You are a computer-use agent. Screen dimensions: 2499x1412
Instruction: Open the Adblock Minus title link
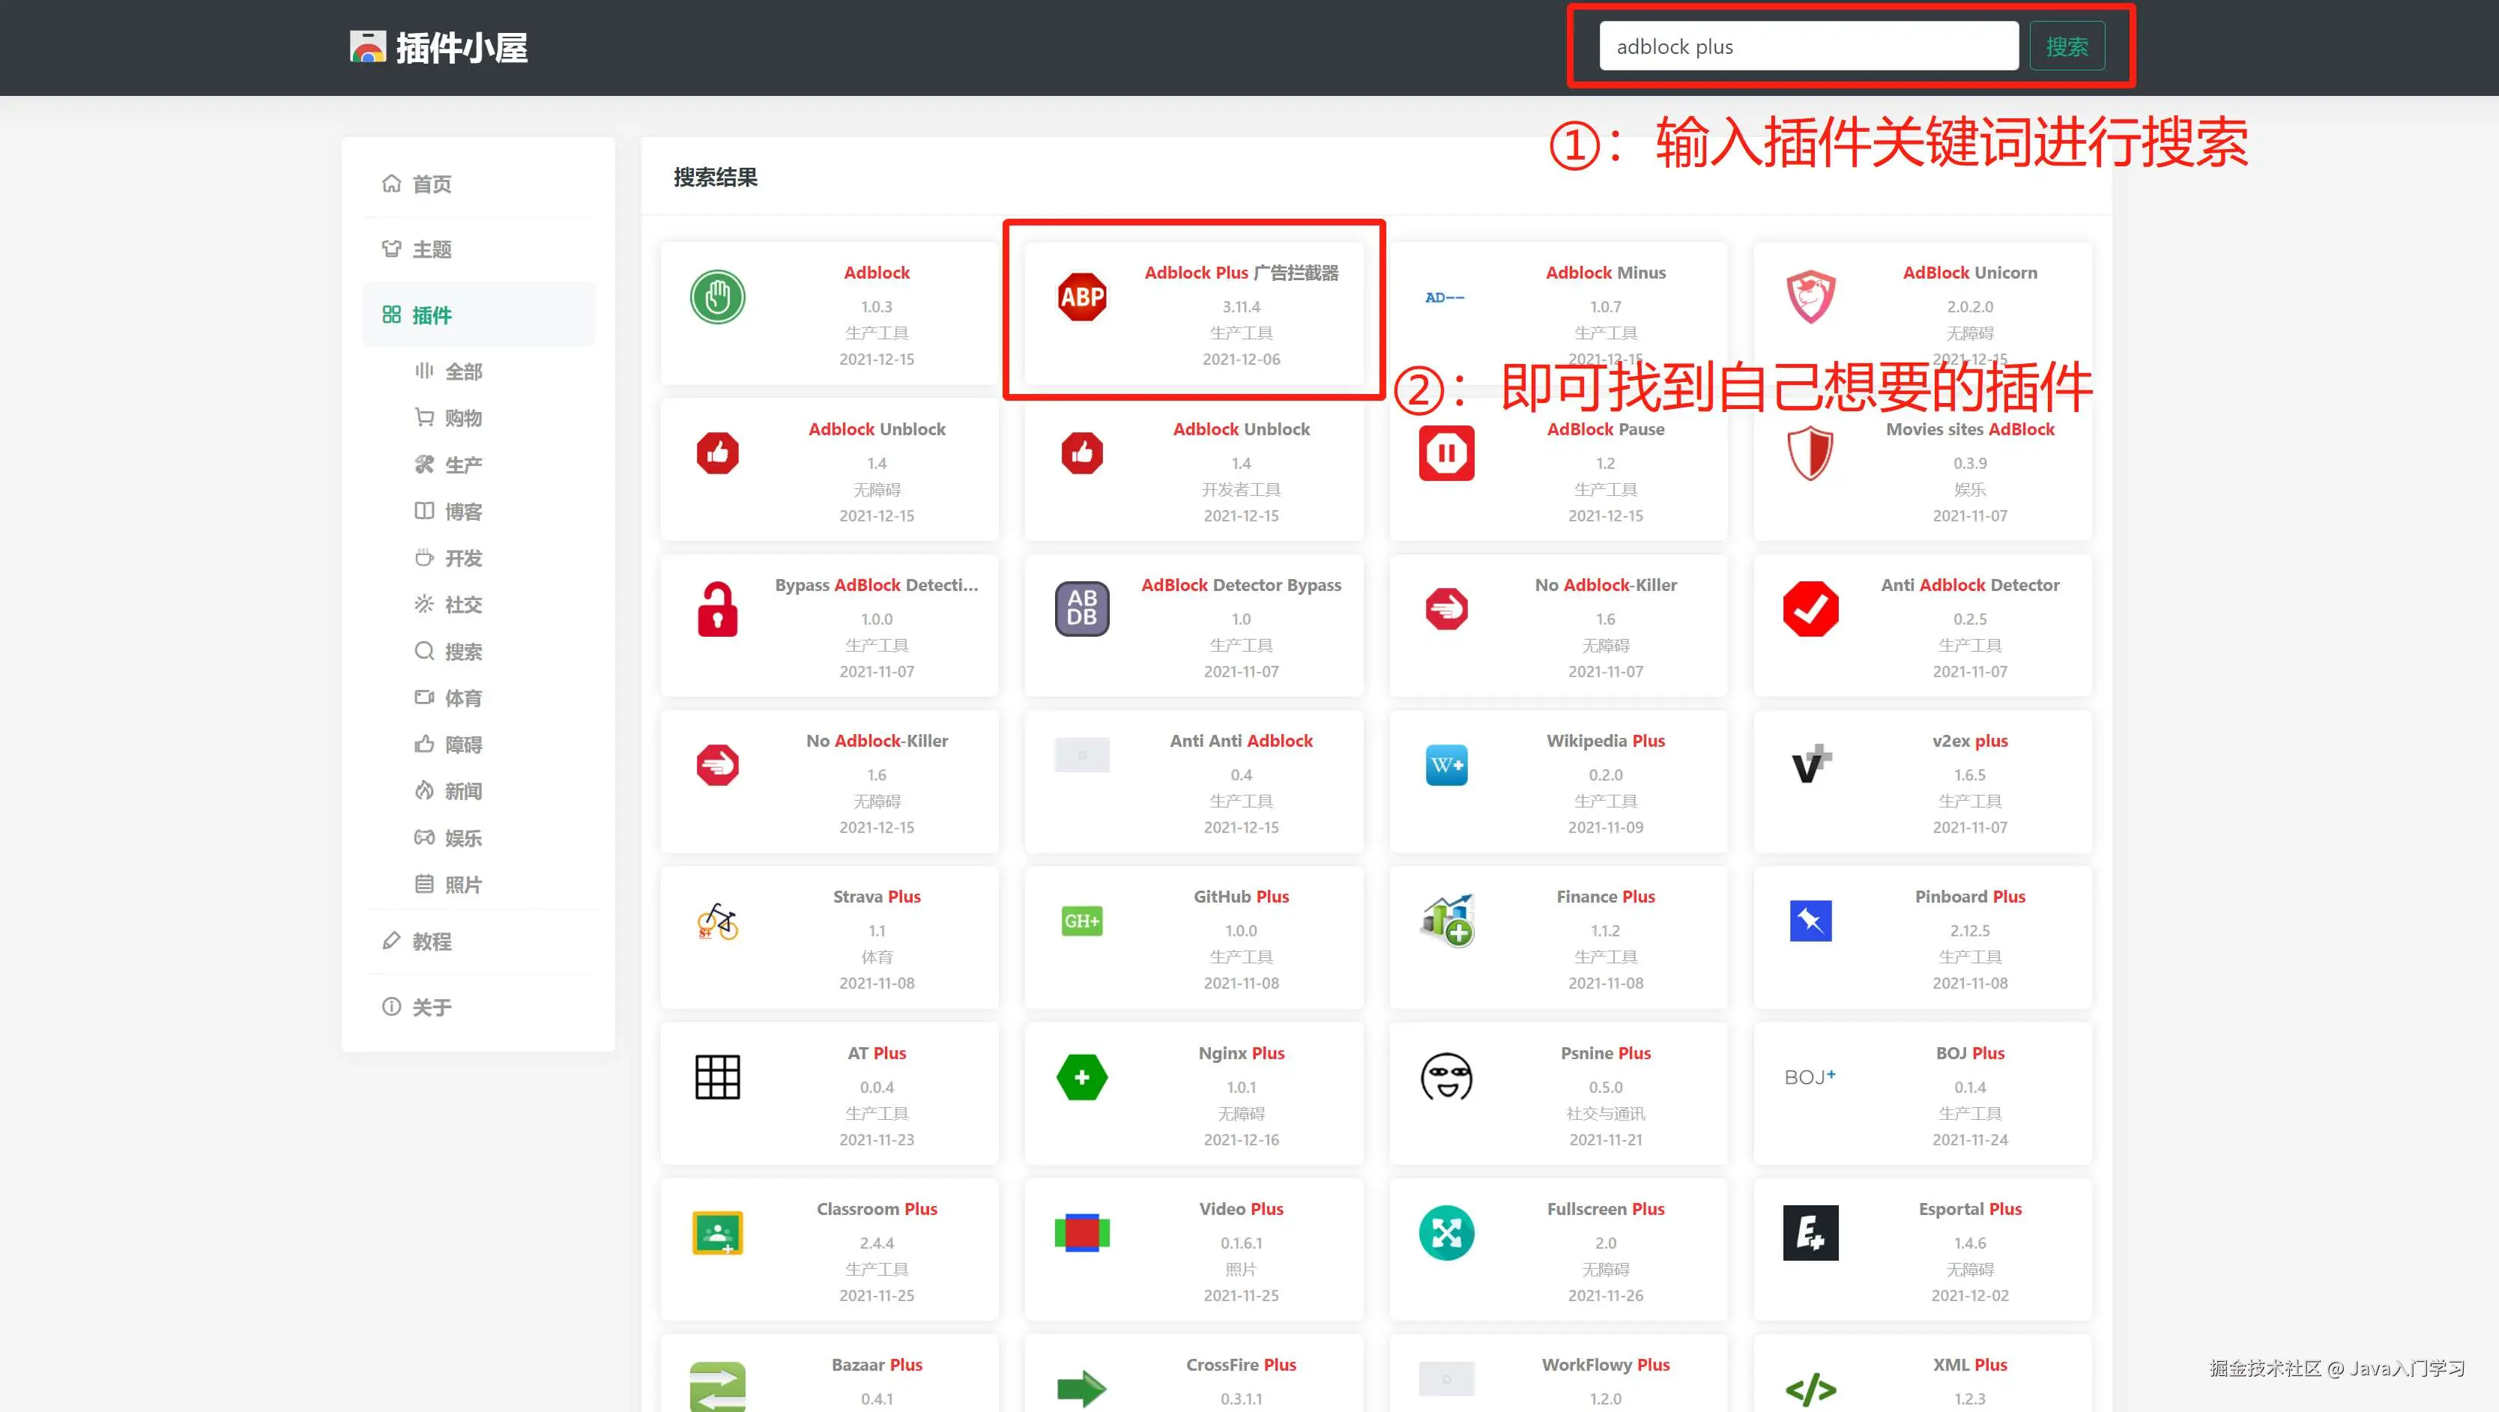[x=1606, y=273]
